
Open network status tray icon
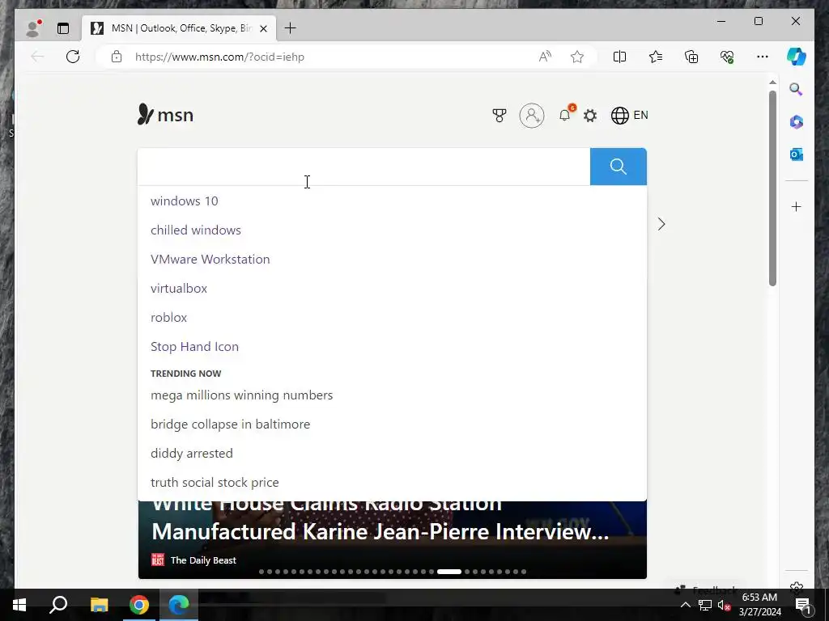pos(705,605)
